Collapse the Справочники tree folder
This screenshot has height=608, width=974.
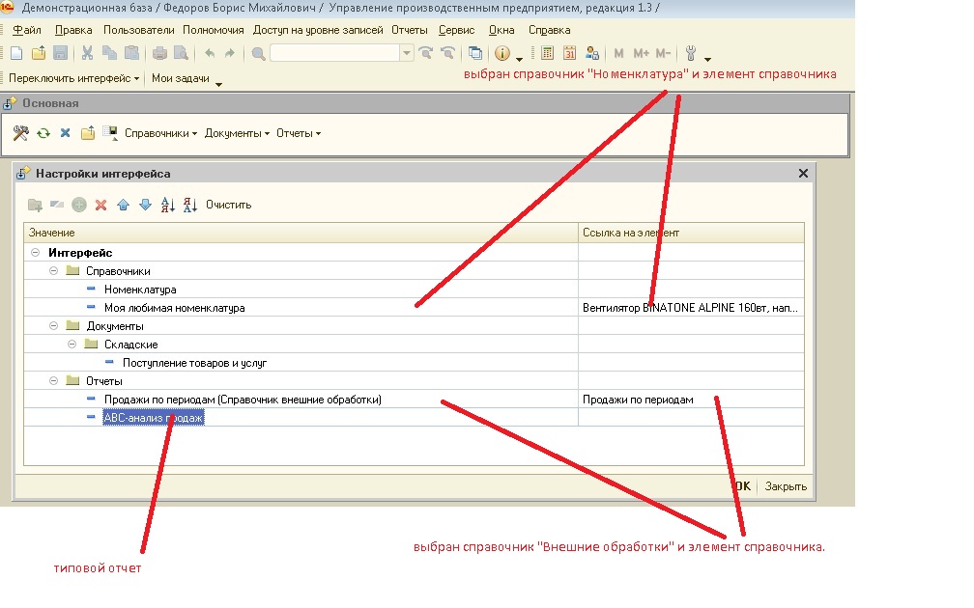pyautogui.click(x=55, y=271)
